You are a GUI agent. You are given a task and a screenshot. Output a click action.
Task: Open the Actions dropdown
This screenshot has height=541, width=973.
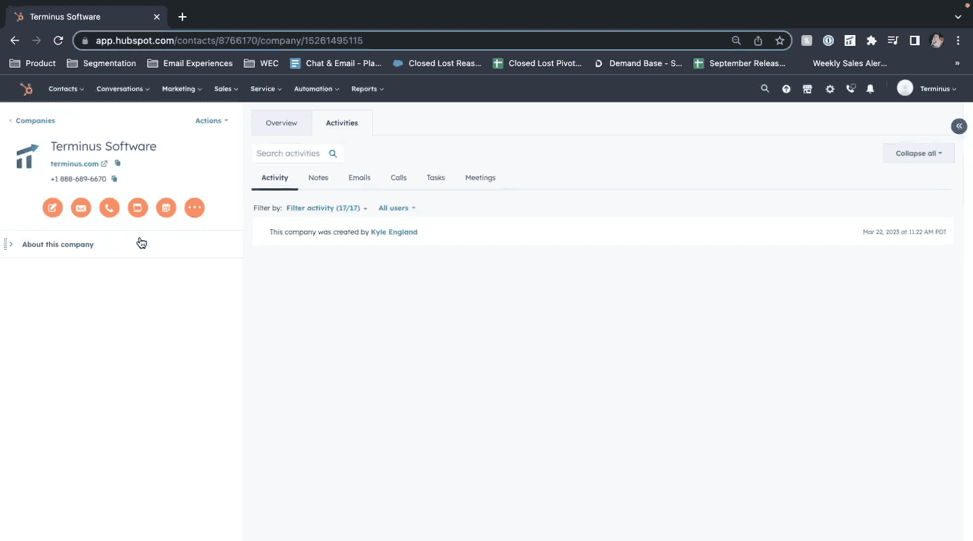tap(211, 121)
